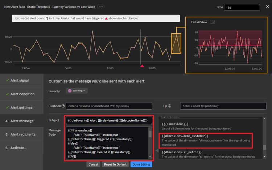Viewport: 272px width, 170px height.
Task: Go to the Alert signal step
Action: click(x=20, y=80)
